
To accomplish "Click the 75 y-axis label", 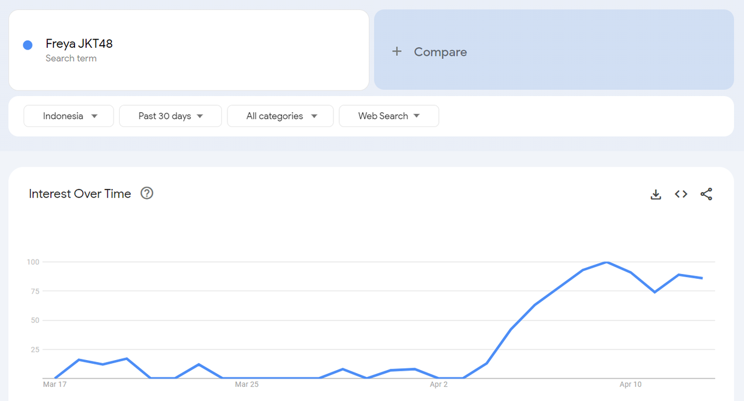I will [x=35, y=291].
